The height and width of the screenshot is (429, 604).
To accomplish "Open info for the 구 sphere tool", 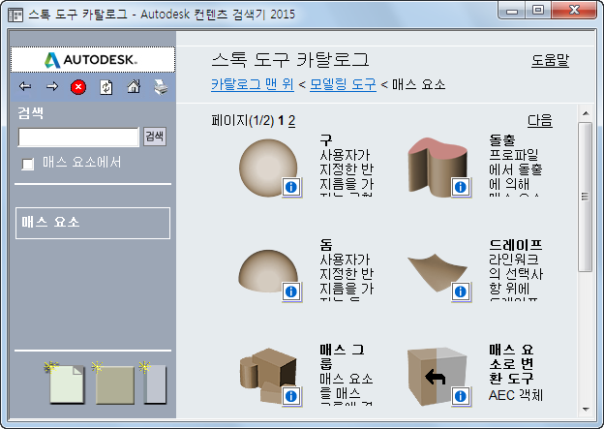I will [x=291, y=187].
